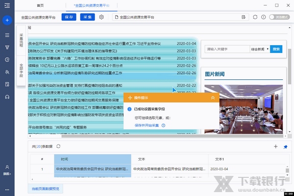294x196 pixels.
Task: Click the blue plus new task button
Action: click(7, 20)
